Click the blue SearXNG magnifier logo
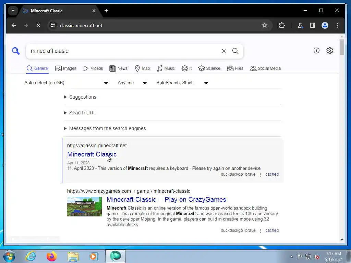This screenshot has width=351, height=263. coord(16,51)
